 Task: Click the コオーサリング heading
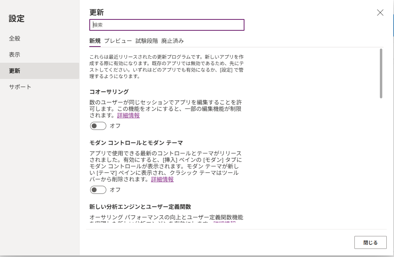tap(109, 91)
